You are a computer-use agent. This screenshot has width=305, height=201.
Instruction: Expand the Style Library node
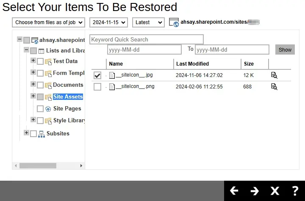[x=33, y=120]
